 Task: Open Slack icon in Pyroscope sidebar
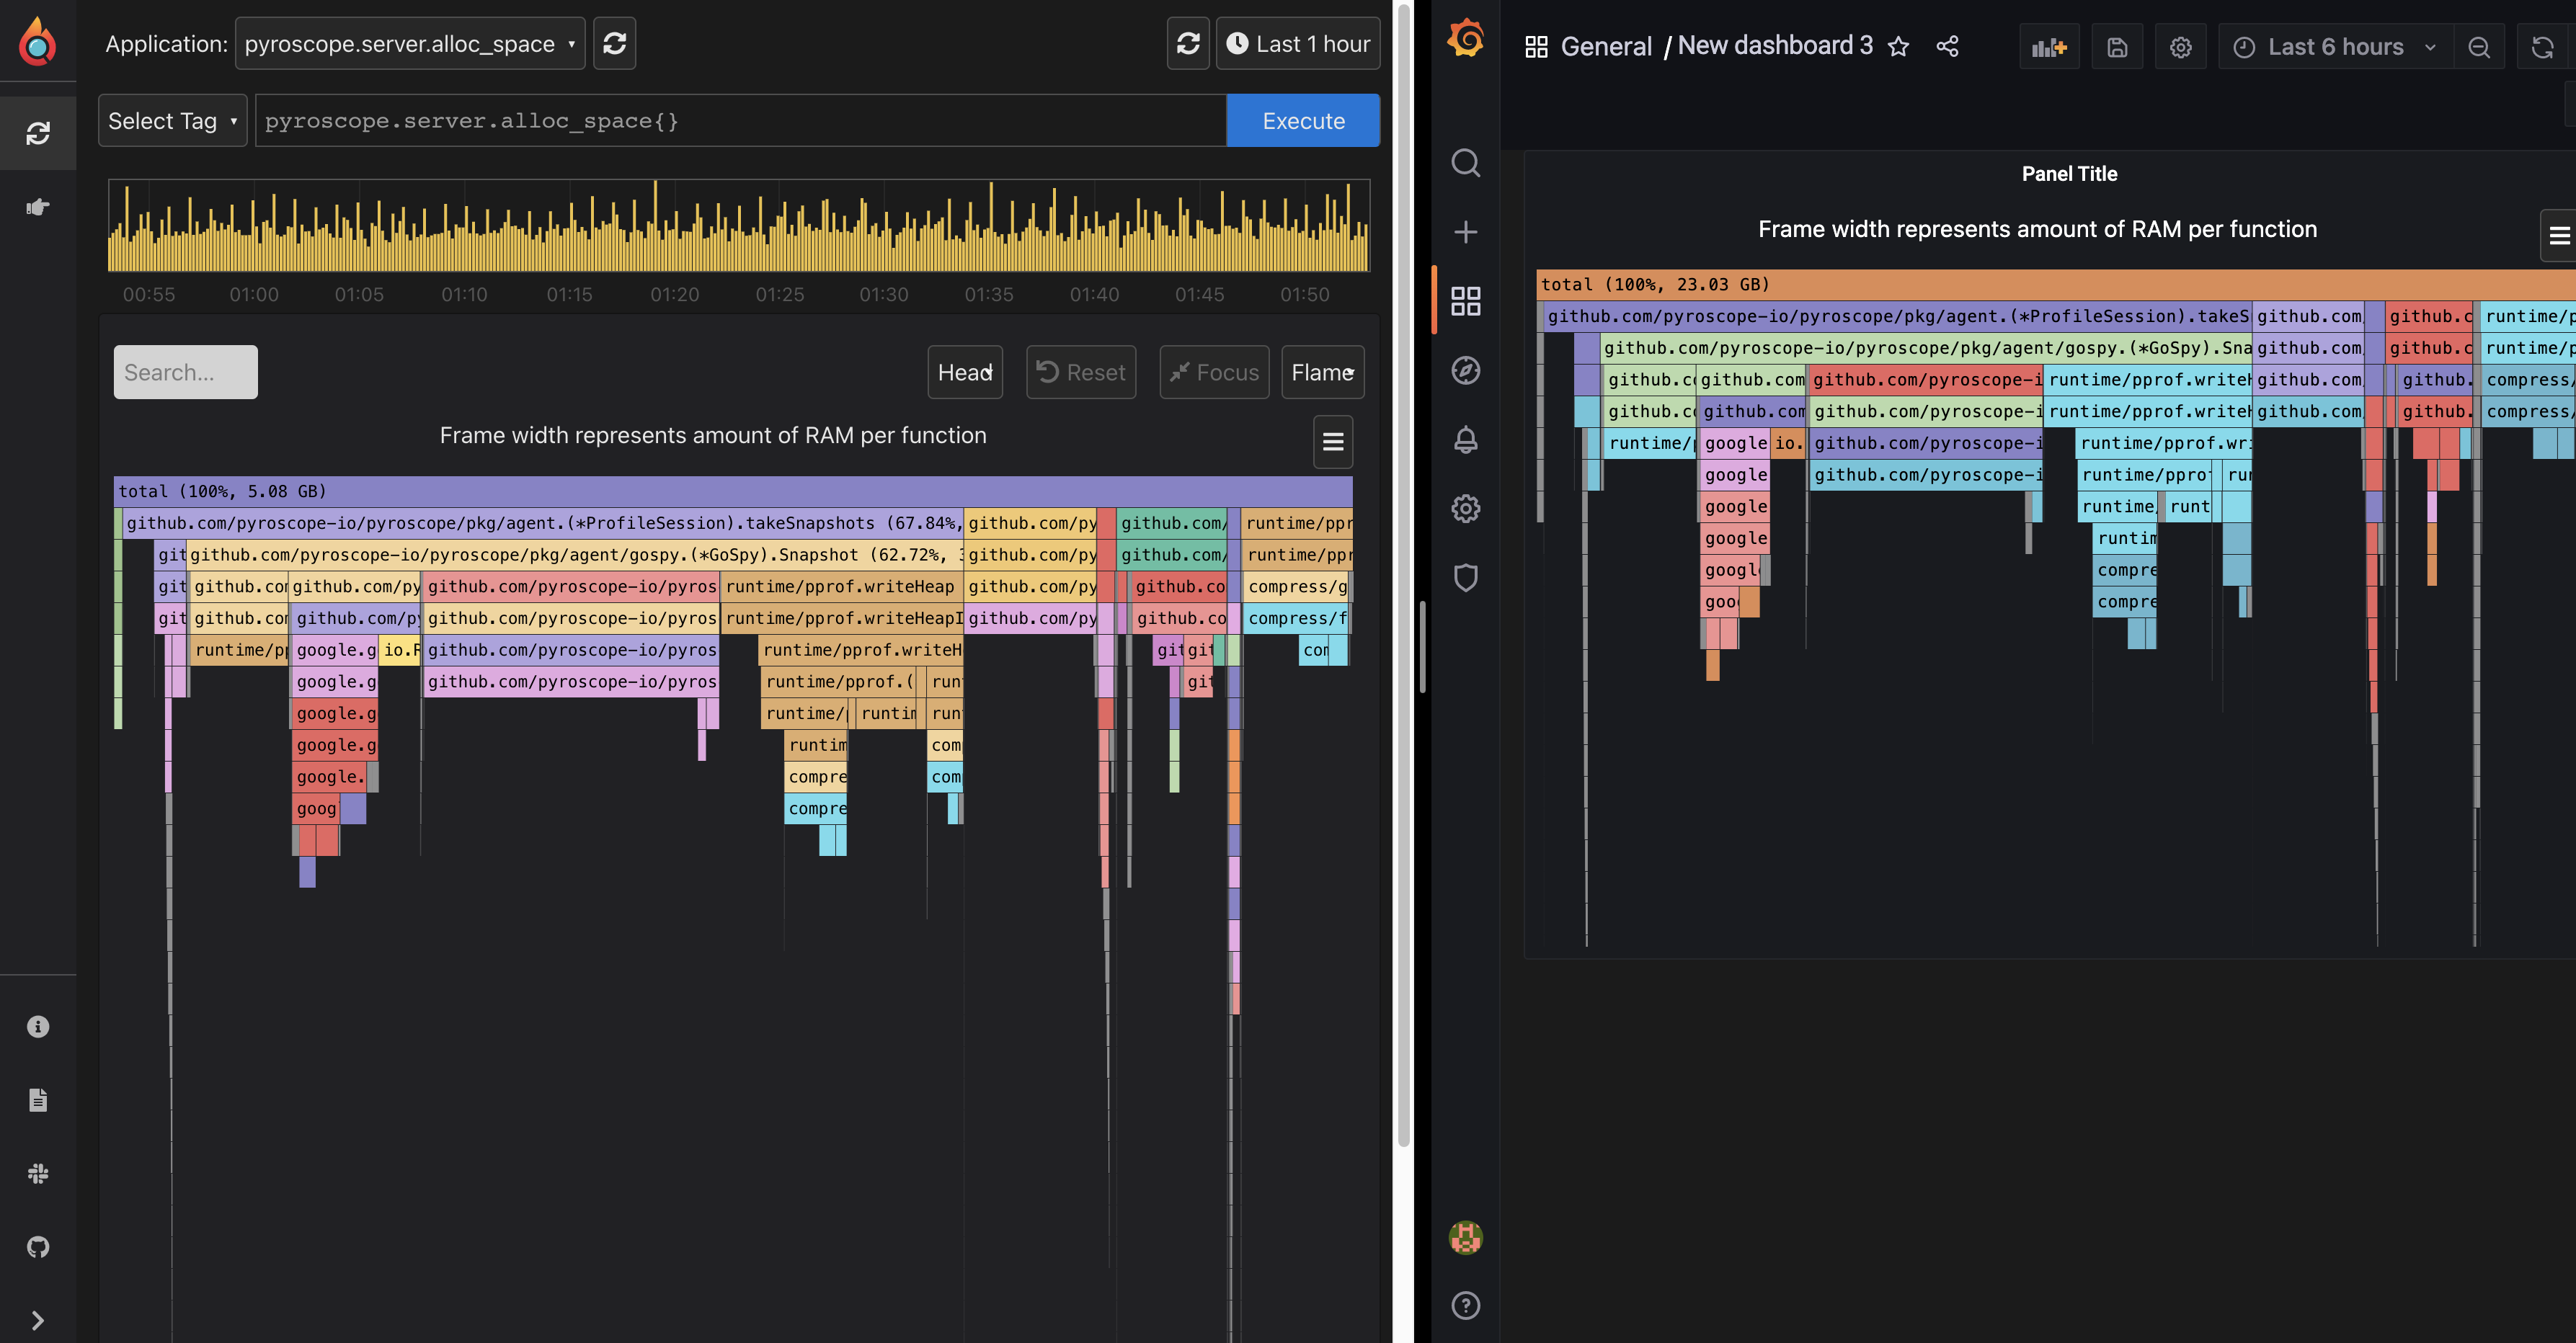tap(38, 1173)
